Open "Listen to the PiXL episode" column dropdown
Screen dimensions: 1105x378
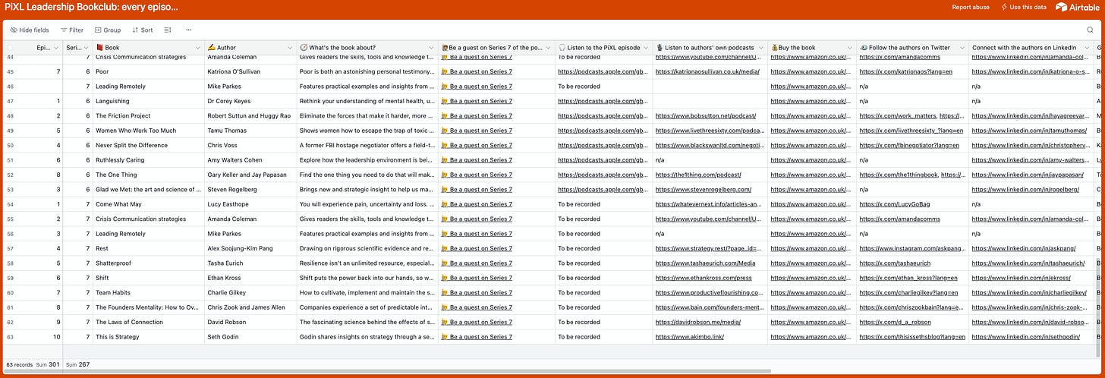click(x=646, y=47)
